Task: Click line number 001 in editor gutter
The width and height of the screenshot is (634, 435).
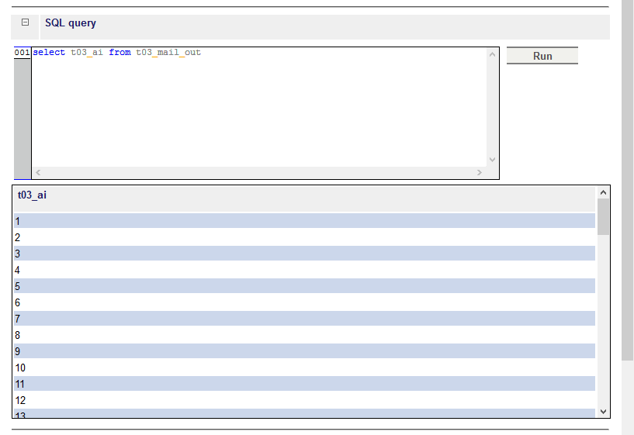Action: click(23, 53)
